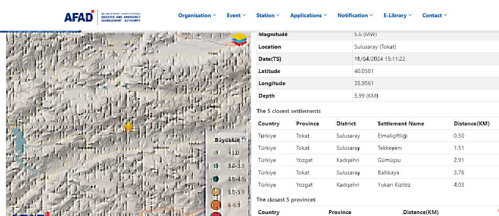The image size is (499, 216).
Task: Expand the Organisation dropdown menu
Action: 197,16
